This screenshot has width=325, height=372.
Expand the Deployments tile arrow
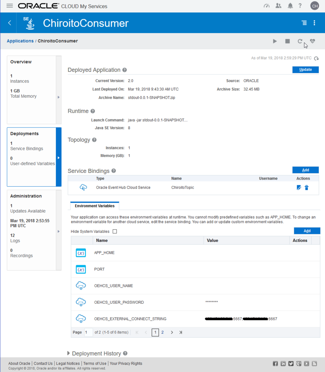point(59,158)
